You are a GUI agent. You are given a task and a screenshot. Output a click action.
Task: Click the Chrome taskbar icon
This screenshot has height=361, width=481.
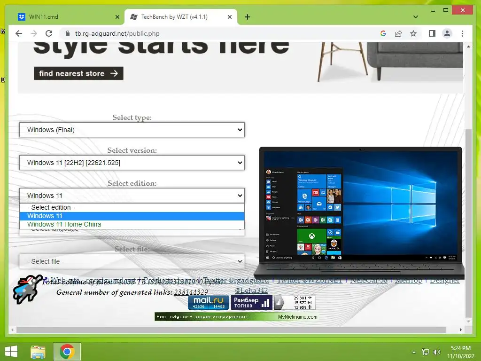67,352
